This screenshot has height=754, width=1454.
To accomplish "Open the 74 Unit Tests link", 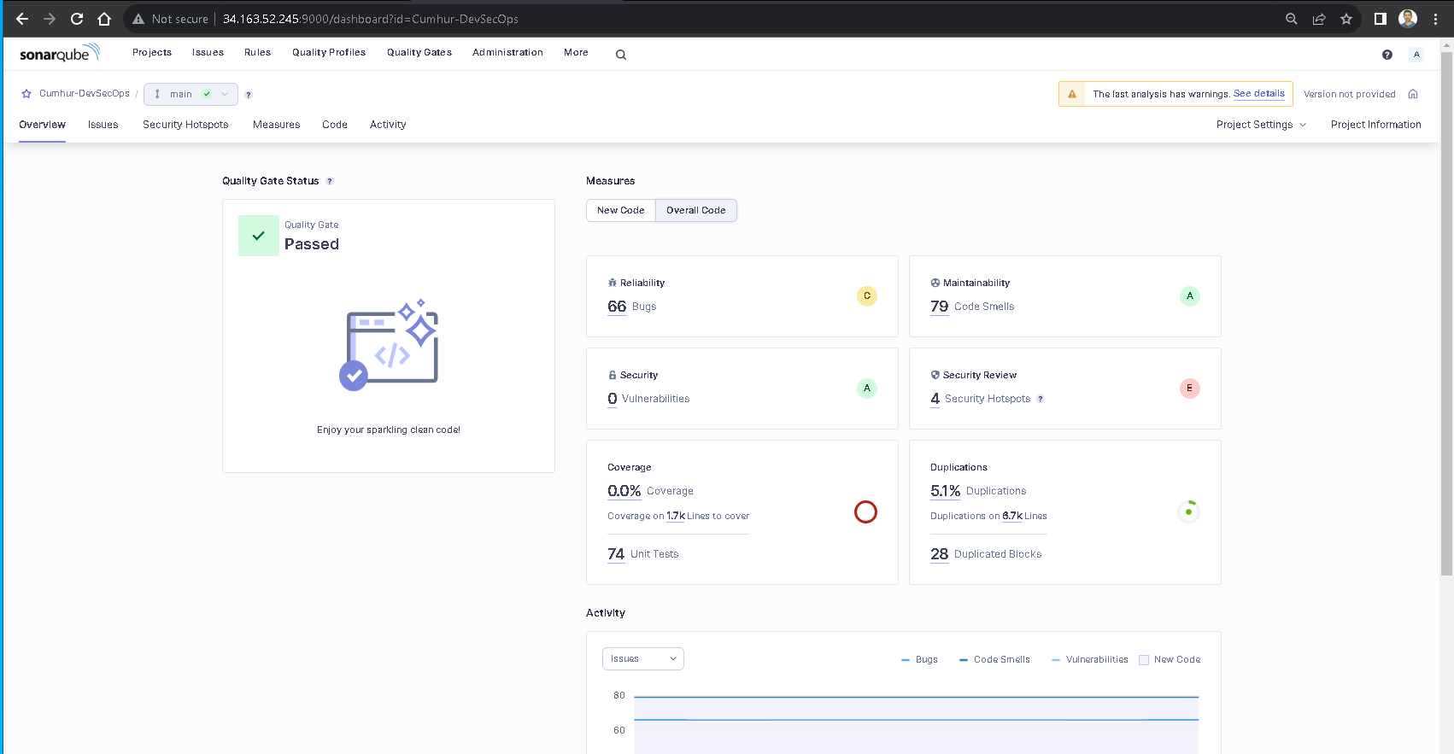I will click(616, 554).
